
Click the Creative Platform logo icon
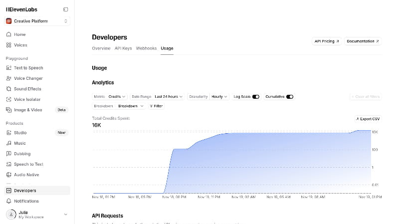pyautogui.click(x=8, y=21)
